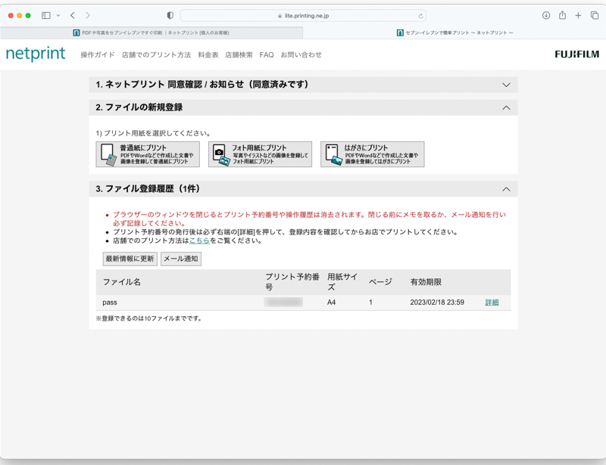Select the はがきにプリント option icon
Screen dimensions: 606x465
coord(332,153)
